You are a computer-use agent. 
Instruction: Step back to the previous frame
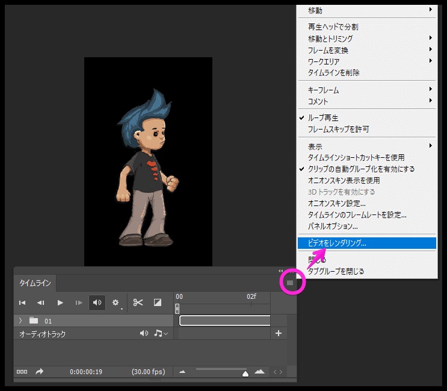click(x=41, y=302)
